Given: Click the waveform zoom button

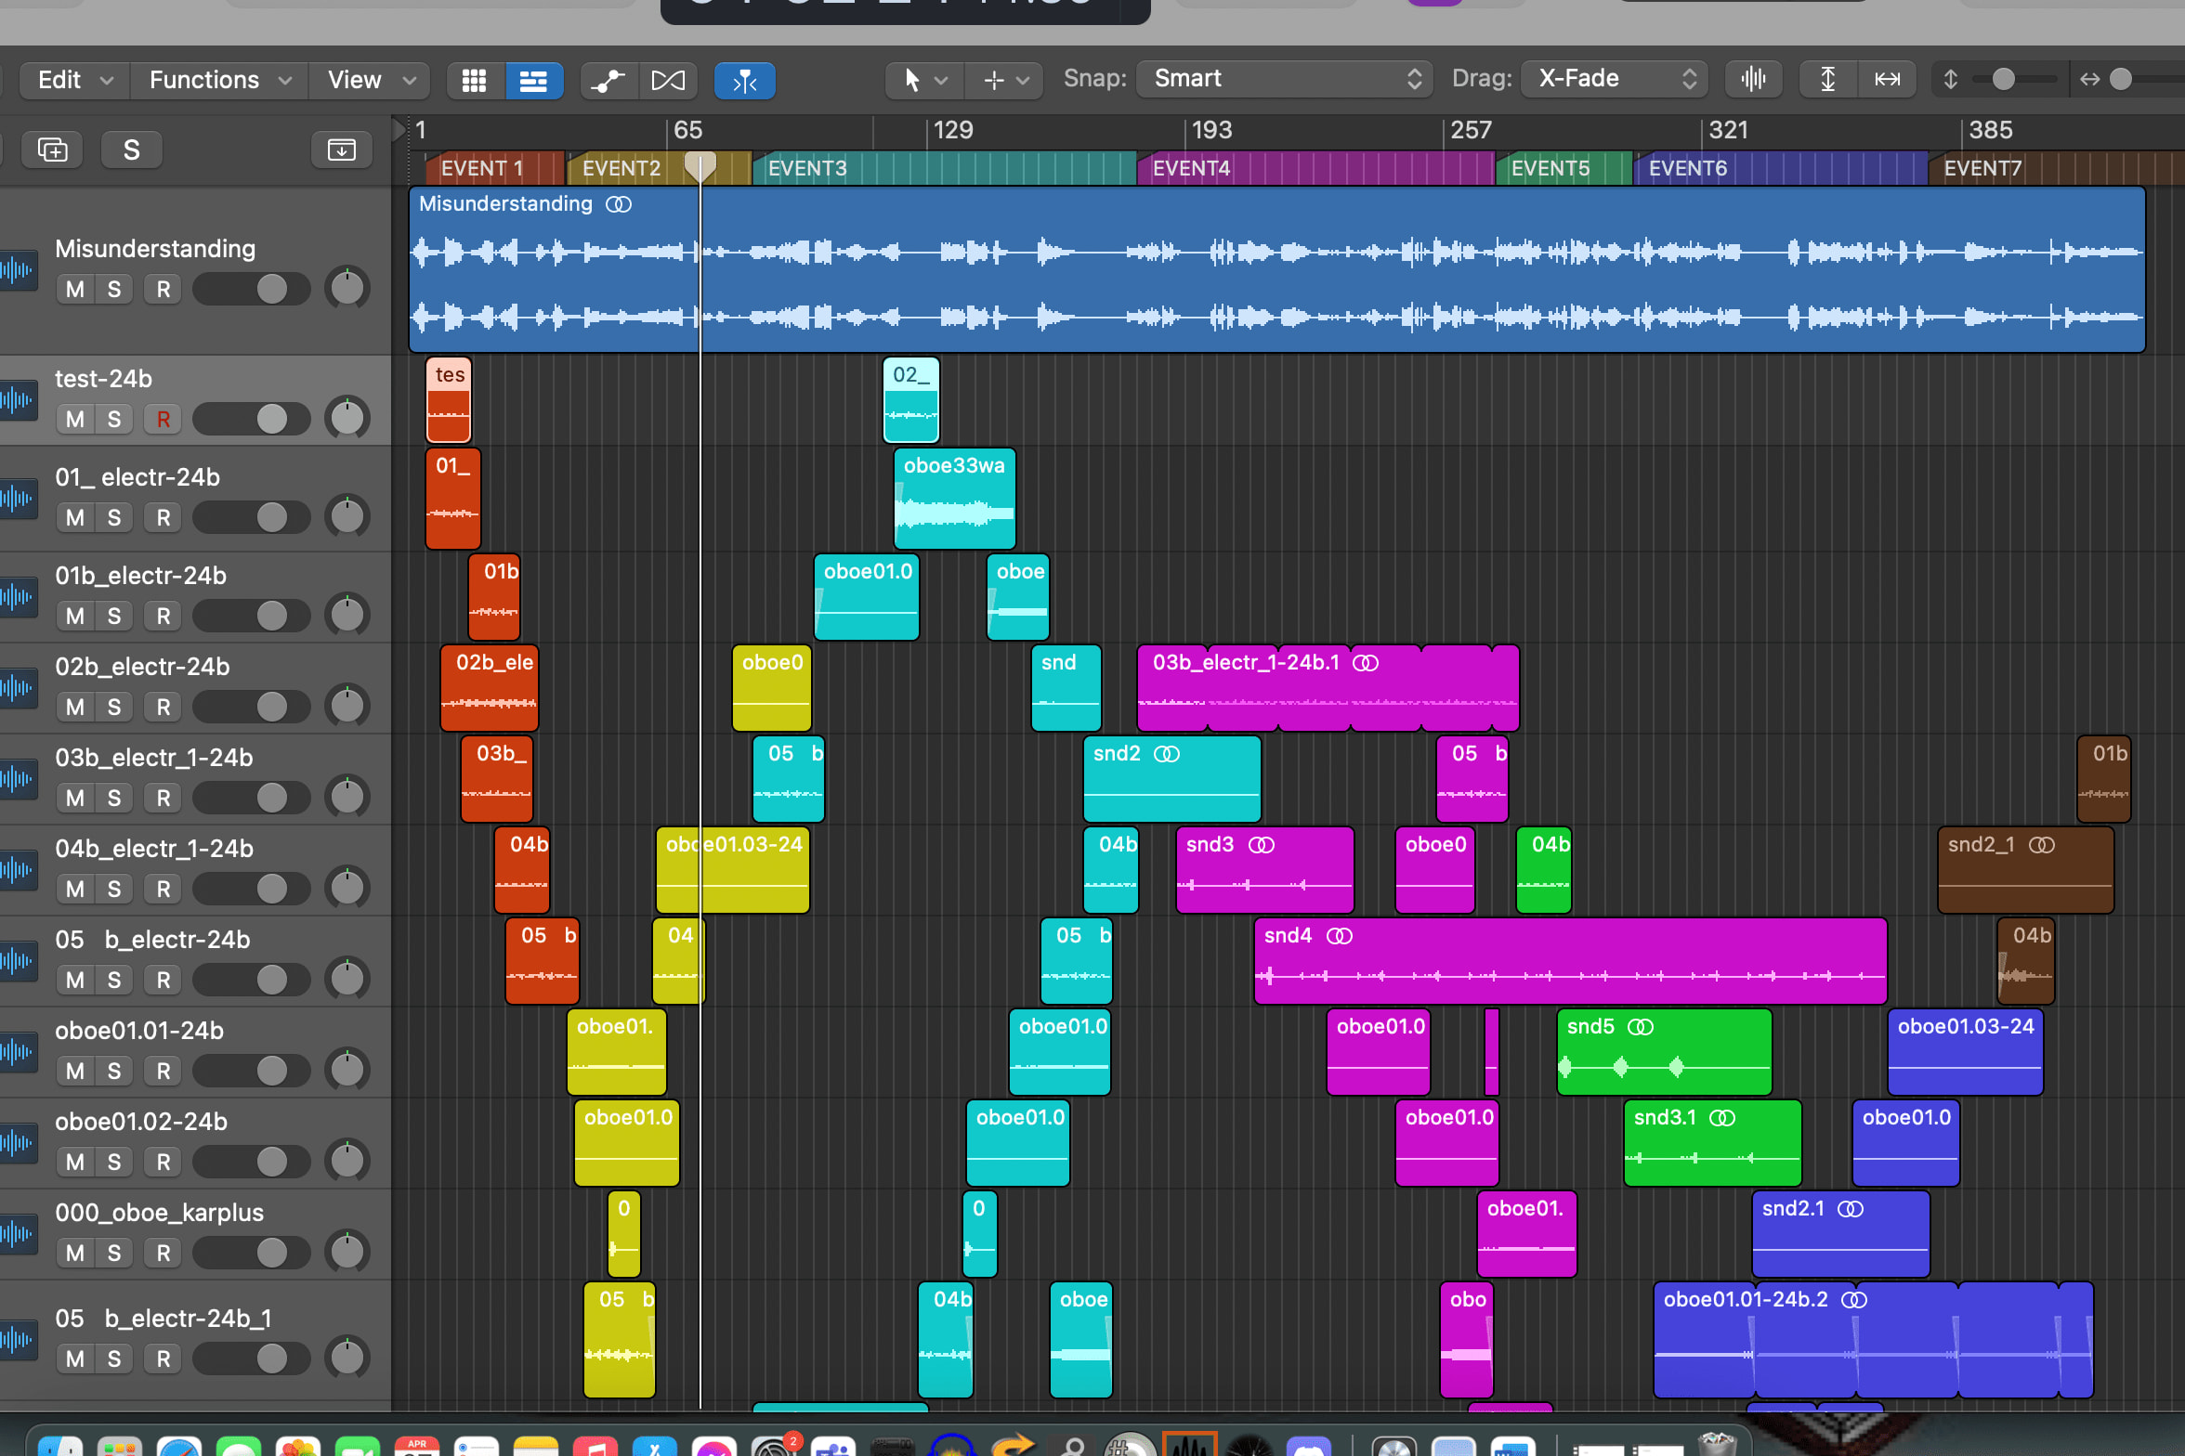Looking at the screenshot, I should tap(1753, 79).
